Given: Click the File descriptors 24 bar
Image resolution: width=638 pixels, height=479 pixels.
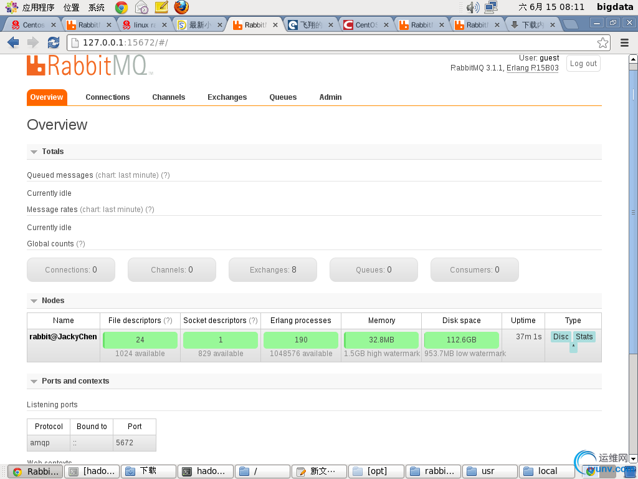Looking at the screenshot, I should click(x=140, y=340).
